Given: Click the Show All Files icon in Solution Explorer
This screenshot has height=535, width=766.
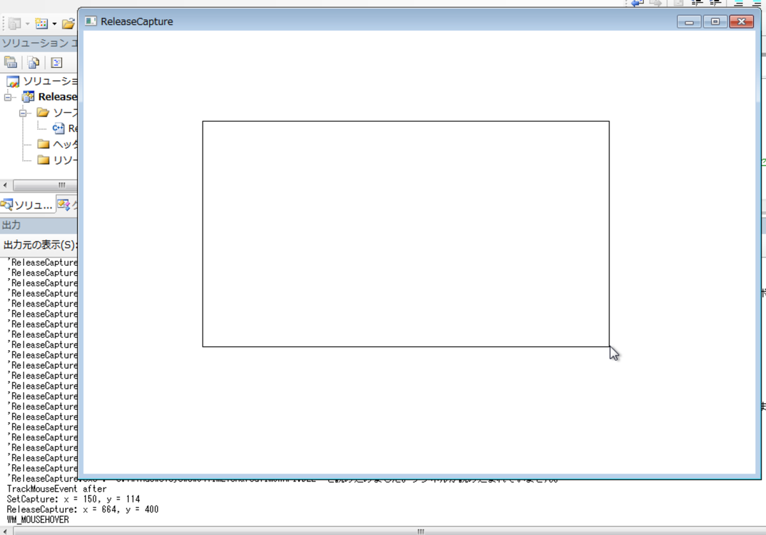Looking at the screenshot, I should [33, 62].
